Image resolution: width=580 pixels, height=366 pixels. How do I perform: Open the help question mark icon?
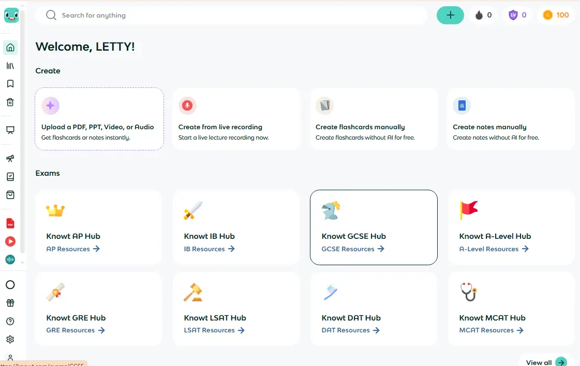[x=10, y=321]
